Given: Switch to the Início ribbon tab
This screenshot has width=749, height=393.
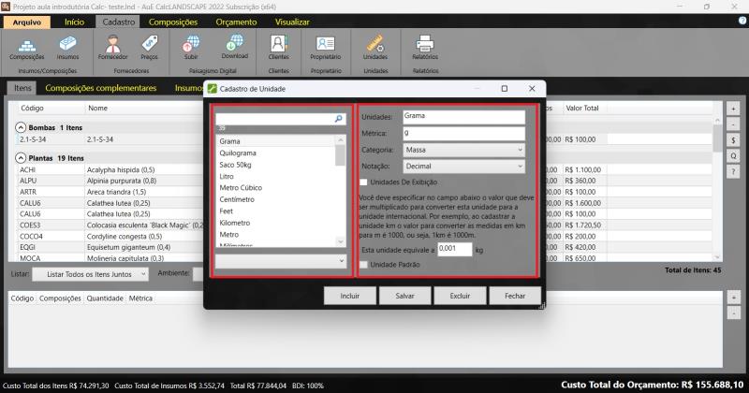Looking at the screenshot, I should pos(74,22).
